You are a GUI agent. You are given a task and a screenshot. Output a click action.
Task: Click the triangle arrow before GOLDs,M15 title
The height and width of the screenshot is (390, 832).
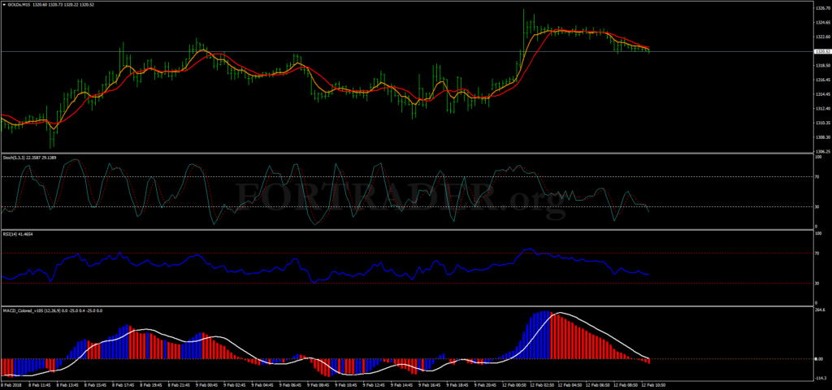coord(4,4)
